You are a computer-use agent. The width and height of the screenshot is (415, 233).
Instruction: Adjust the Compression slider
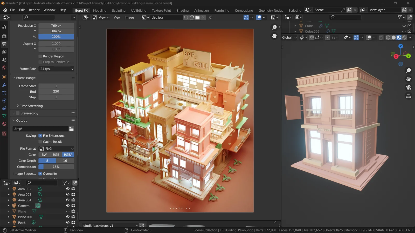click(x=56, y=167)
